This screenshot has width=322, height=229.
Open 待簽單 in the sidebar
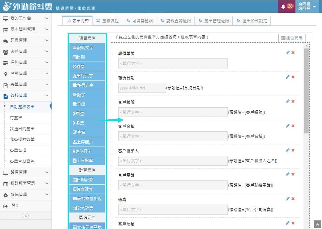tap(16, 118)
